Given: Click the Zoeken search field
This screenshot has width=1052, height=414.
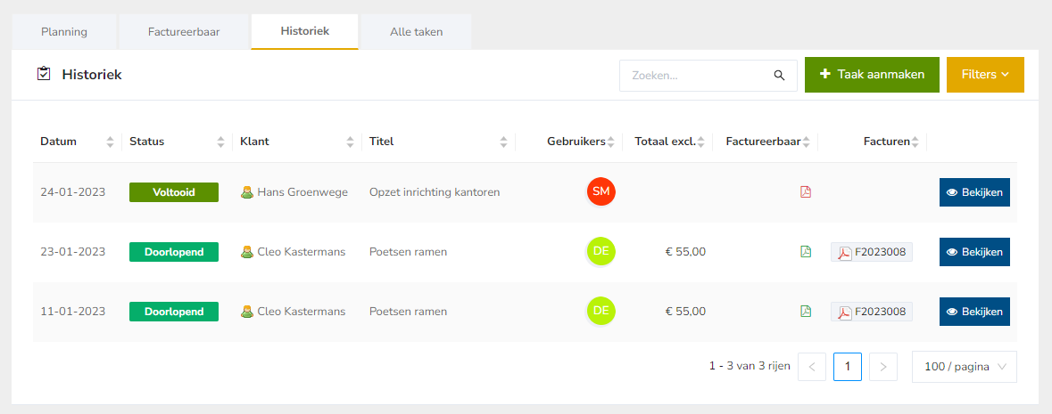Looking at the screenshot, I should 696,76.
